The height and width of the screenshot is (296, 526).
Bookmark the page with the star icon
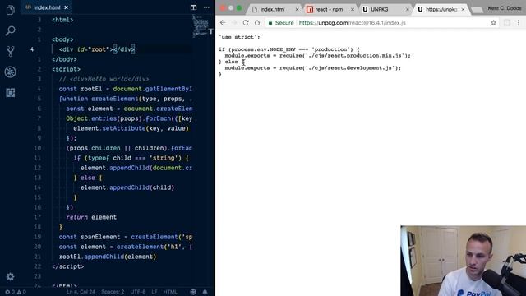tap(493, 23)
